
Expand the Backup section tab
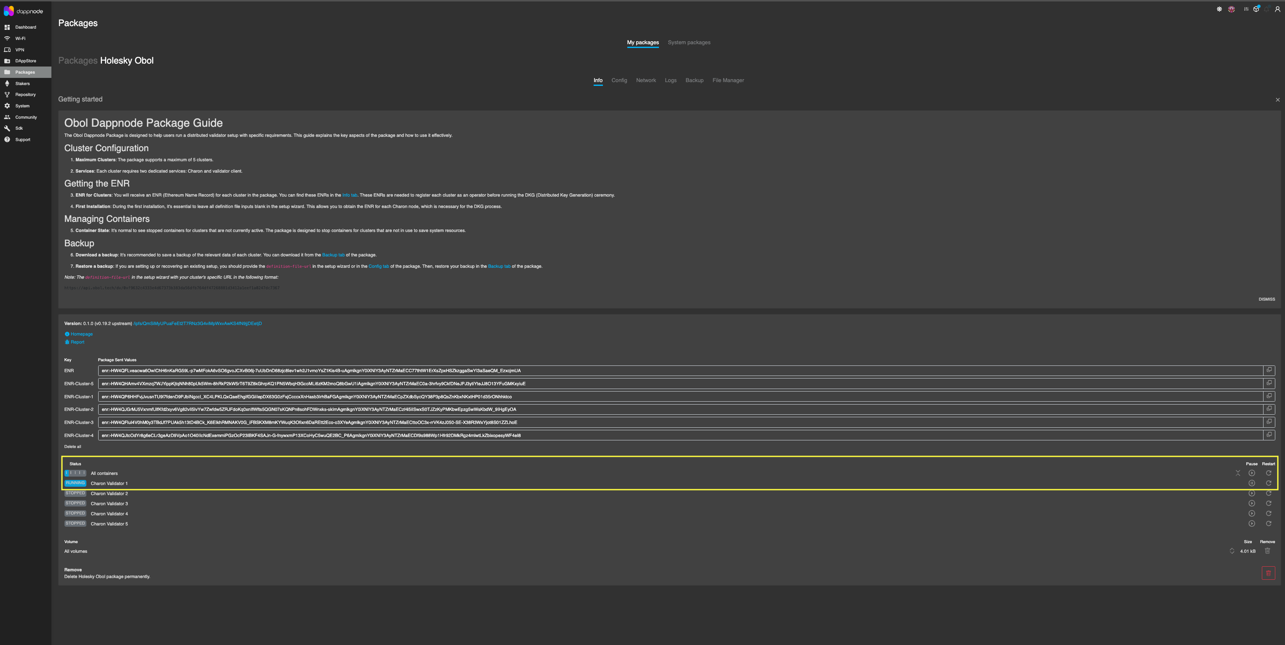694,81
